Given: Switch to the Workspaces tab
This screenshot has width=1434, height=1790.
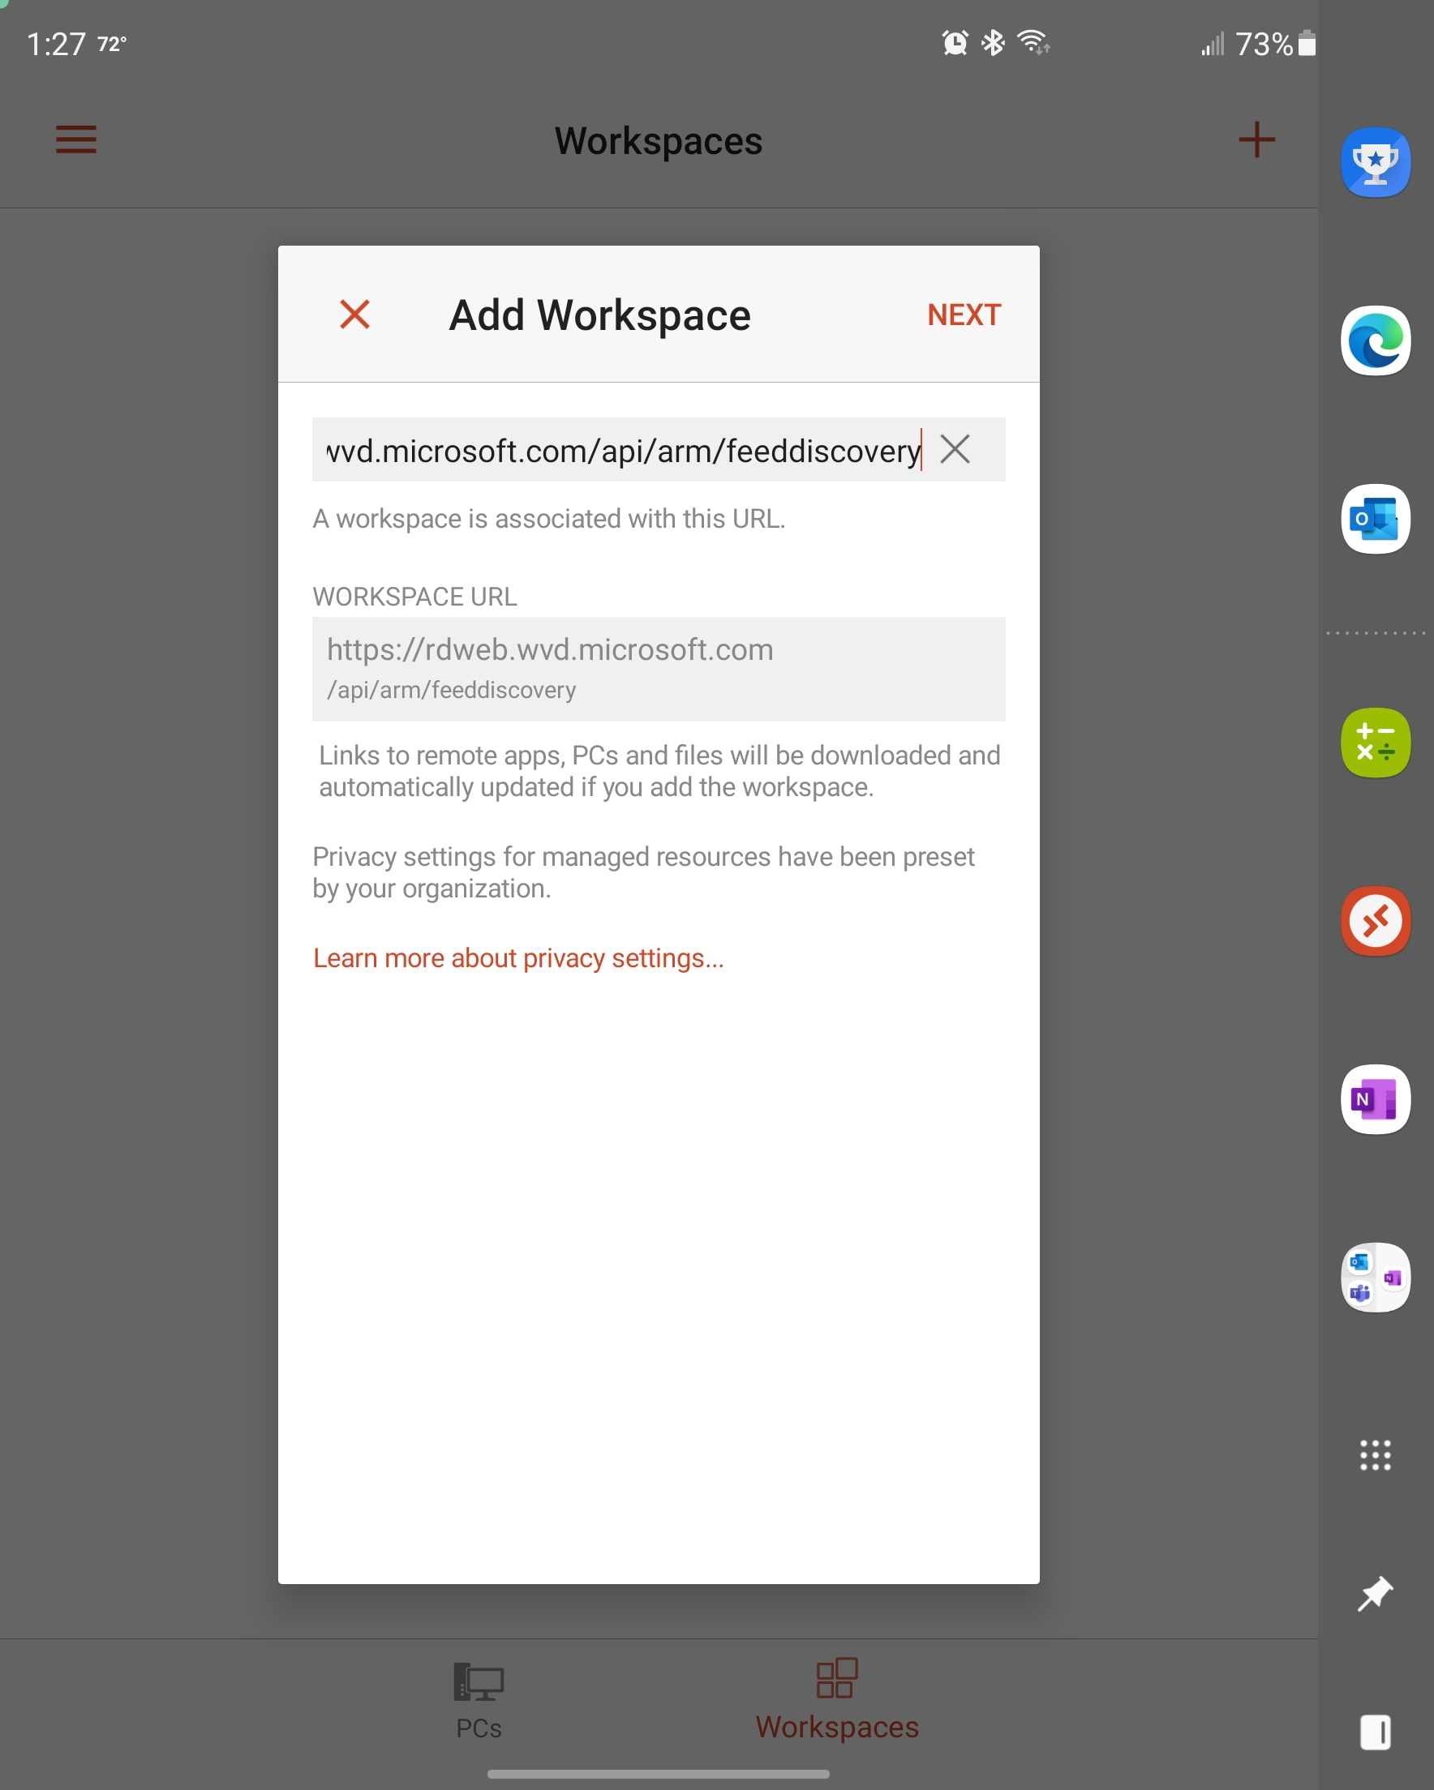Looking at the screenshot, I should click(835, 1698).
